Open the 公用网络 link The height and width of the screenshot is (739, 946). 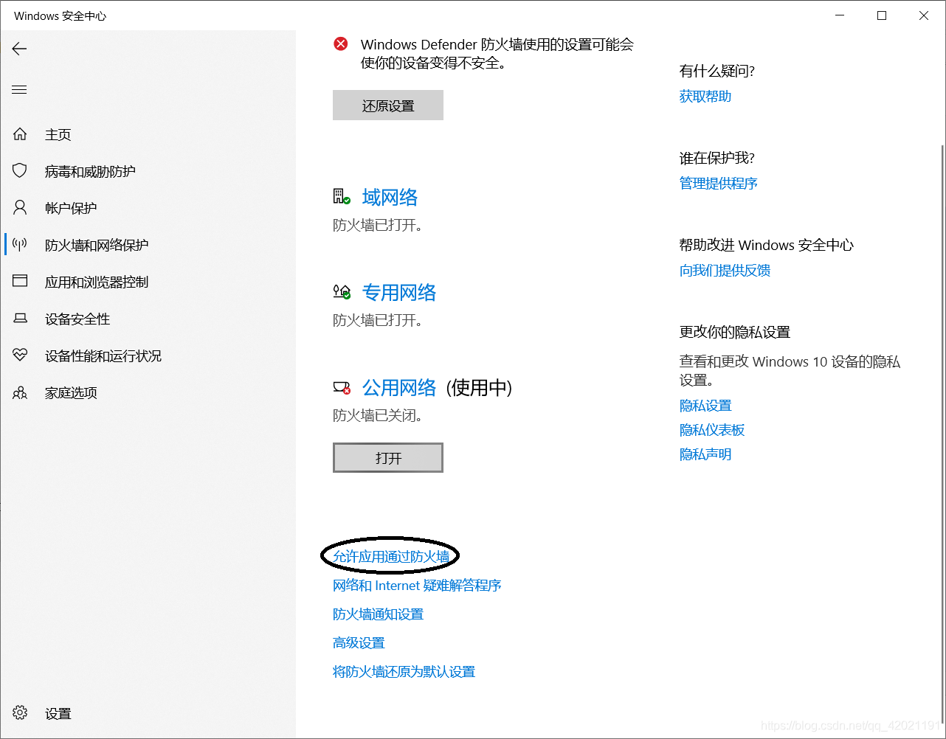click(399, 387)
